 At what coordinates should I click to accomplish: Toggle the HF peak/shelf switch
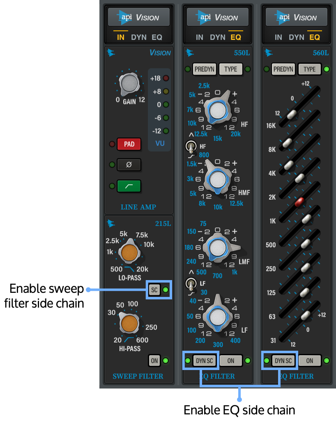point(191,146)
